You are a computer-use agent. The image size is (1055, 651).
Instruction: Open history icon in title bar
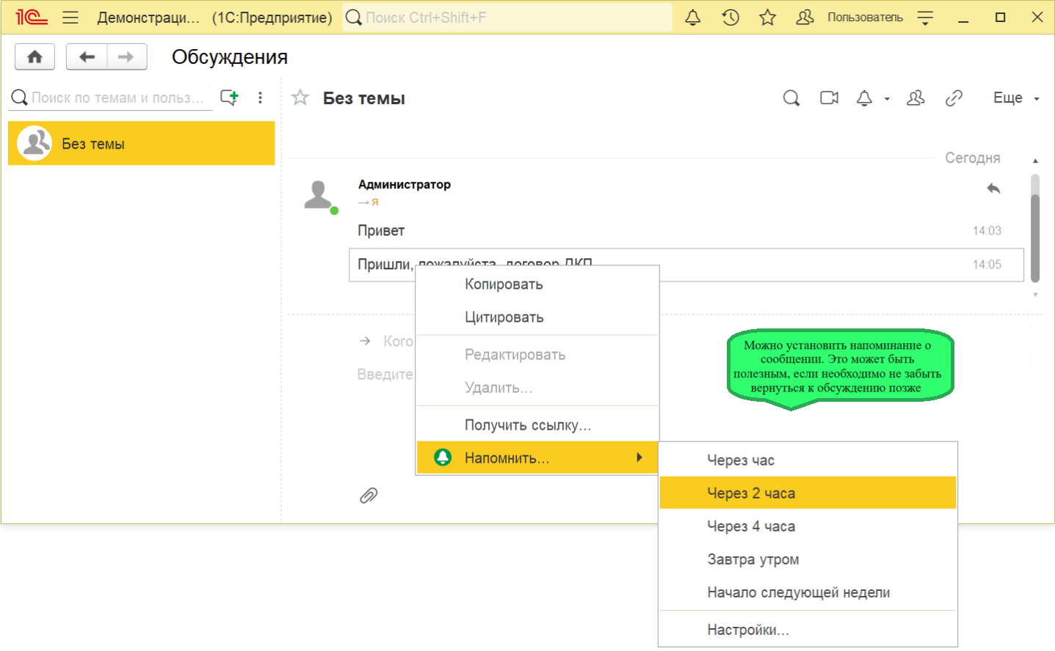click(x=730, y=18)
